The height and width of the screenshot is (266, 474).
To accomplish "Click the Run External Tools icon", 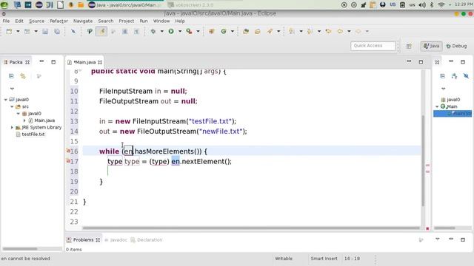I will click(x=190, y=31).
